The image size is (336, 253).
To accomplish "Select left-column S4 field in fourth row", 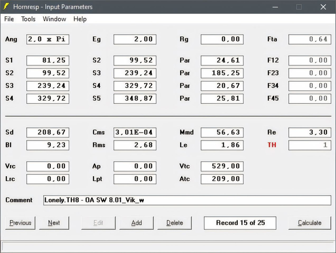I will [x=48, y=98].
